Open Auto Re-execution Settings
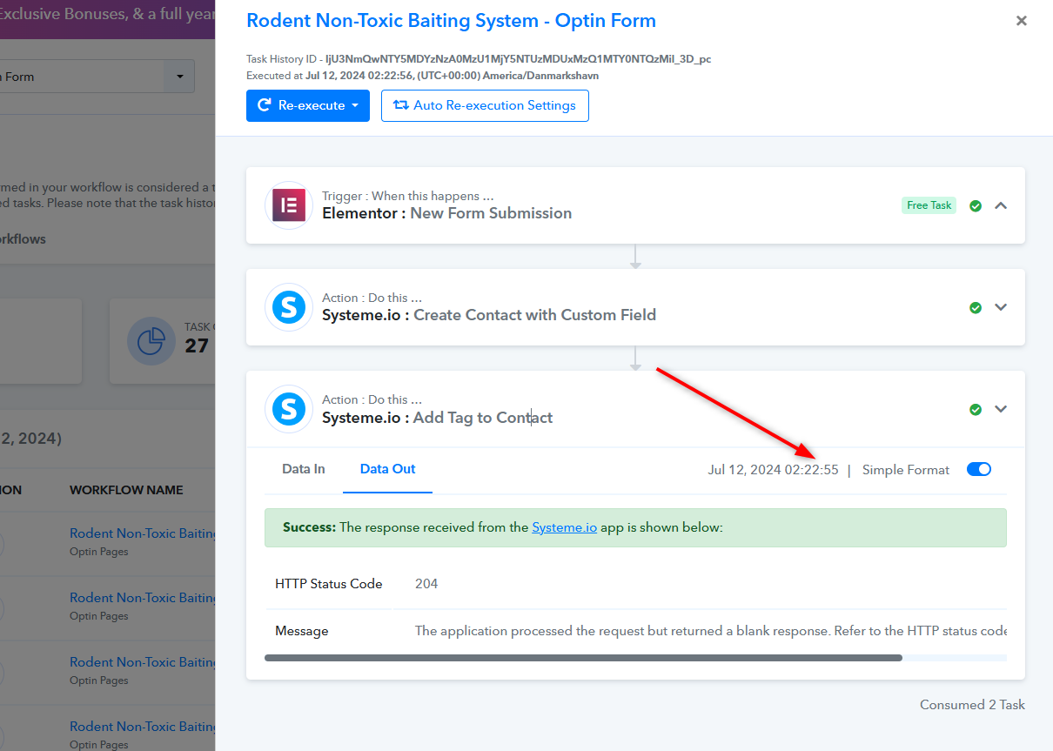This screenshot has width=1053, height=751. click(x=485, y=105)
